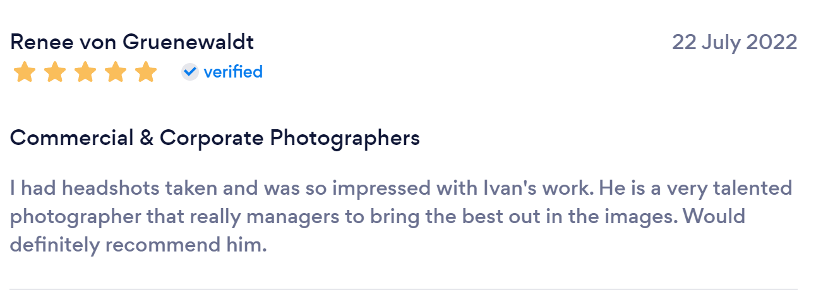Image resolution: width=816 pixels, height=295 pixels.
Task: Open Commercial & Corporate Photographers category heading
Action: click(x=215, y=137)
